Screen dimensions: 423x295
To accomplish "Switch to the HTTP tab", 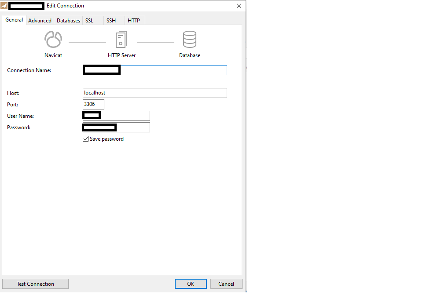I will (134, 21).
